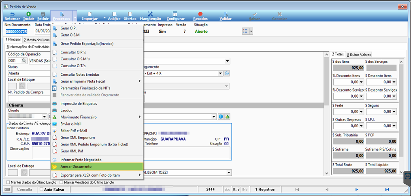The image size is (411, 196).
Task: Click the Consulta button in status bar
Action: [x=25, y=190]
